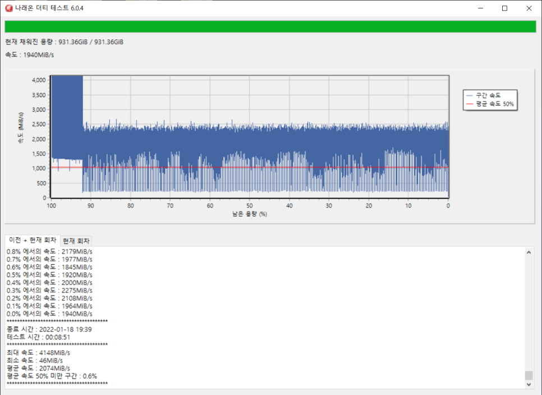Click the 최소 속도 46MiB/s line
The width and height of the screenshot is (542, 395).
[35, 360]
